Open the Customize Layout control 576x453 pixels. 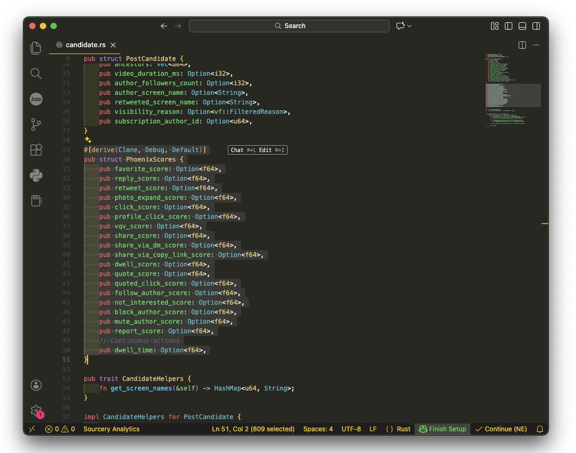click(x=495, y=26)
